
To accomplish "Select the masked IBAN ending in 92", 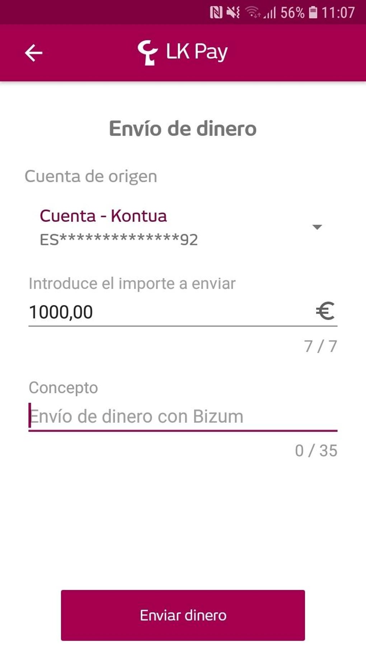I will pos(119,240).
